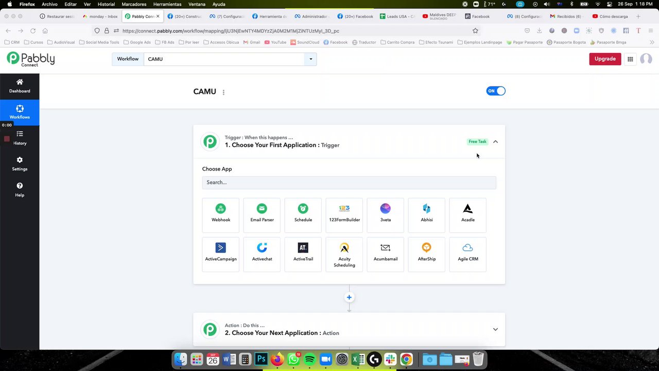Open Excel from the Dock
659x371 pixels.
click(358, 359)
